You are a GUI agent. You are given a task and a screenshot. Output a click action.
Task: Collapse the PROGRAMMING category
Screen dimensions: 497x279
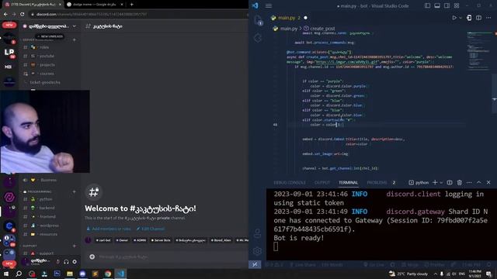[40, 191]
